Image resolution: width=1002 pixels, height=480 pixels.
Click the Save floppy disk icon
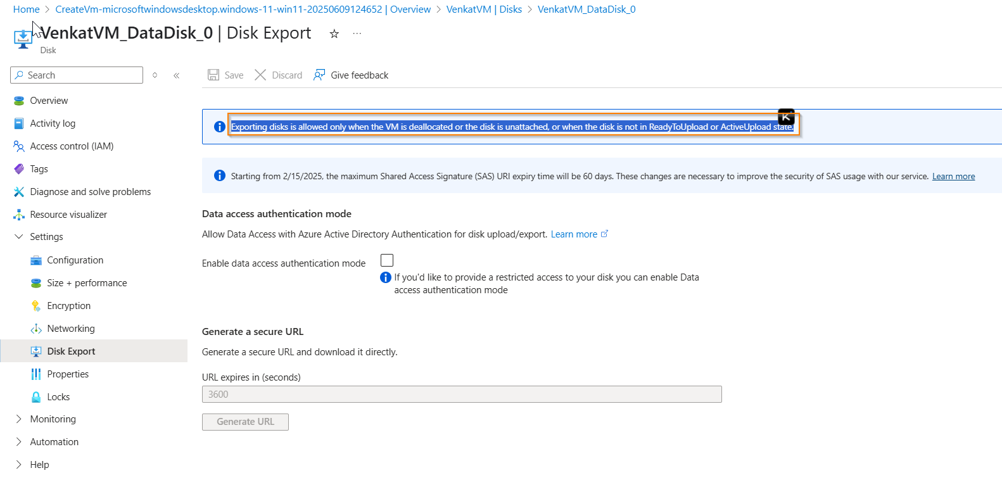click(213, 75)
